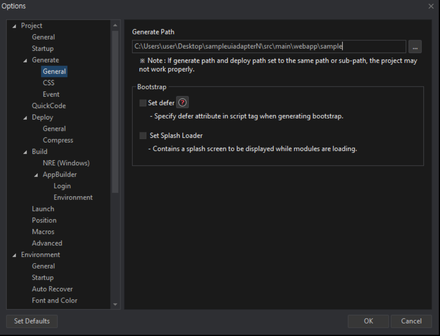Select Compress under Deploy
The height and width of the screenshot is (336, 440).
pyautogui.click(x=58, y=140)
